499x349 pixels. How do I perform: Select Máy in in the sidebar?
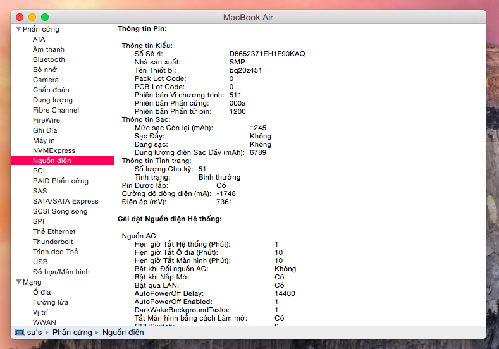44,140
